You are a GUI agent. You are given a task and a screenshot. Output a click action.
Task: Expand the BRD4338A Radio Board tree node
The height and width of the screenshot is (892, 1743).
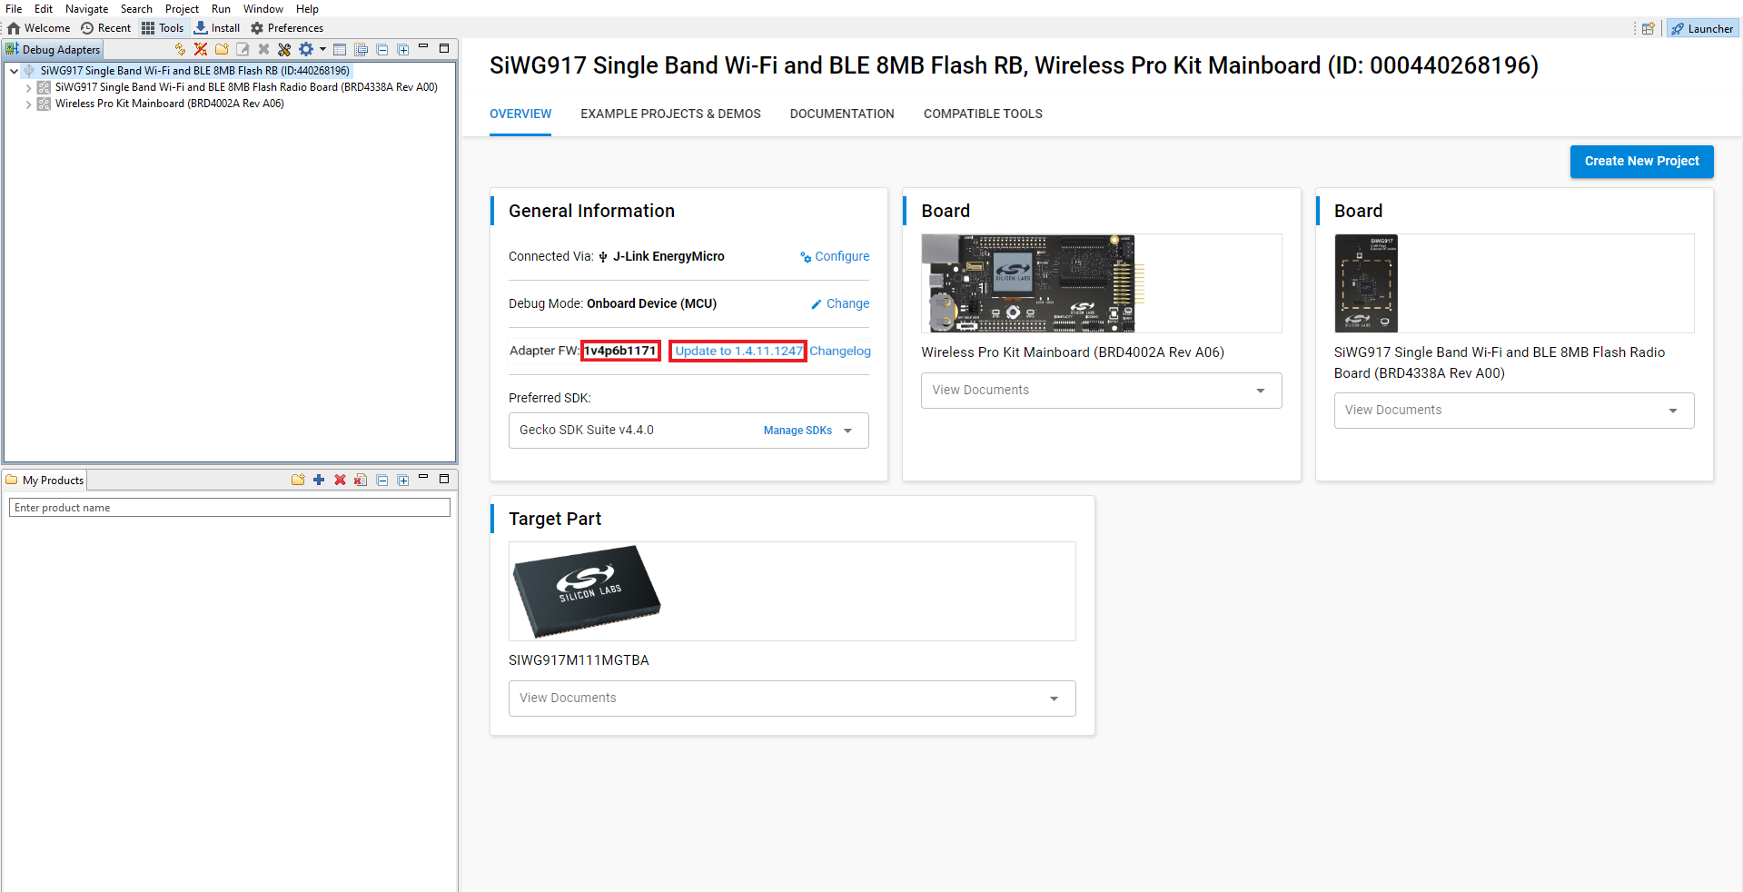[x=29, y=88]
